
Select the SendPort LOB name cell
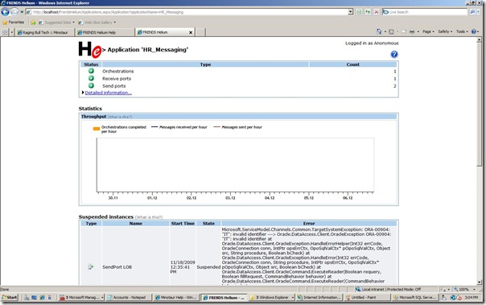pyautogui.click(x=117, y=267)
